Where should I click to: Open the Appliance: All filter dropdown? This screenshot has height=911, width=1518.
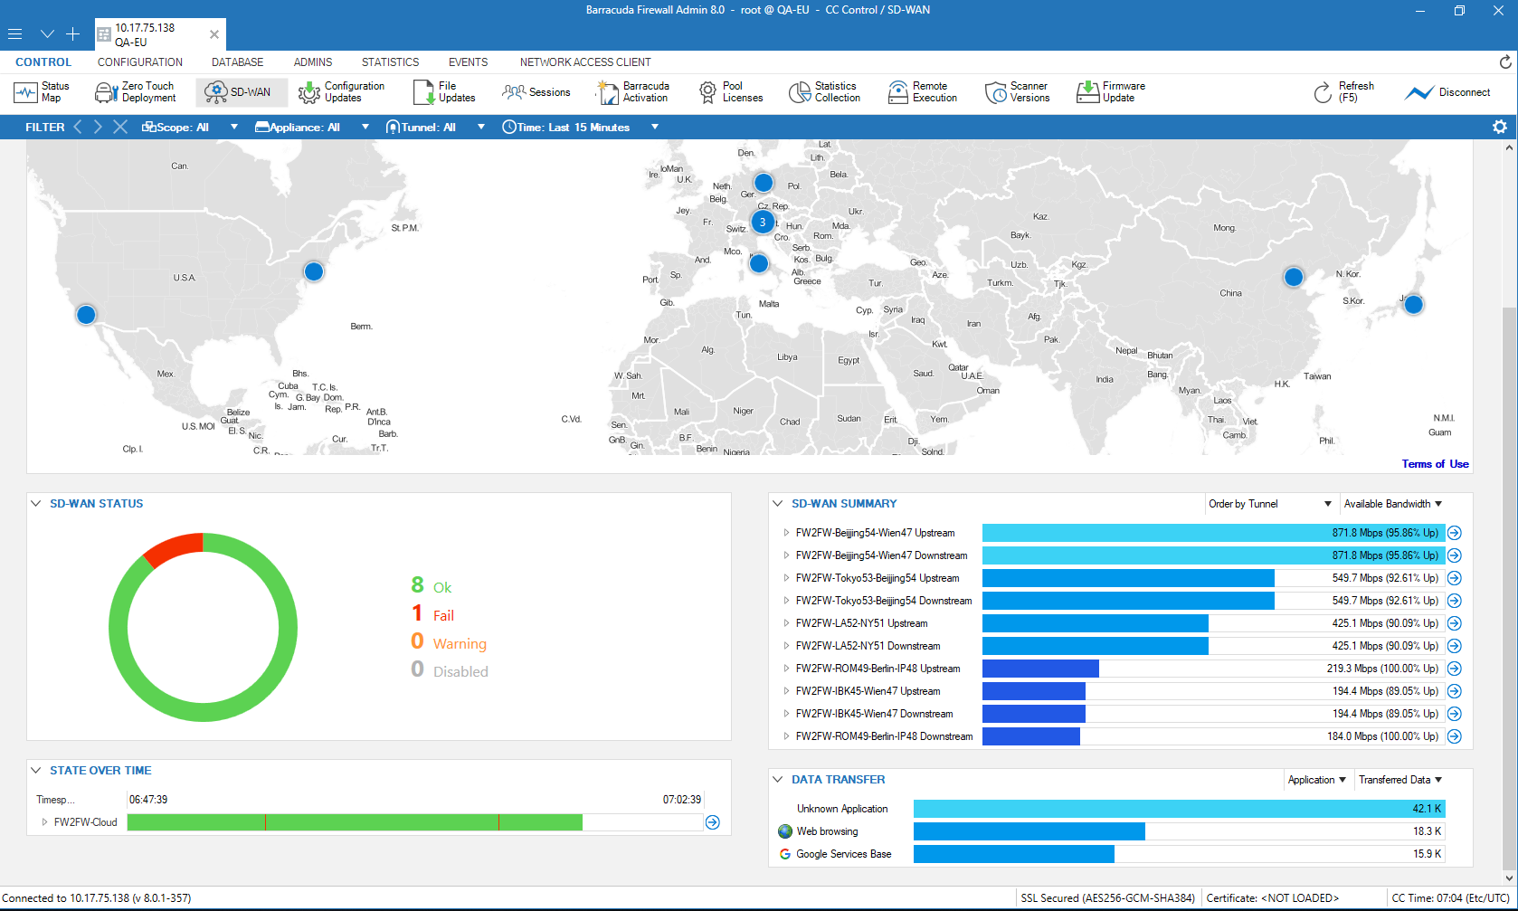tap(313, 127)
